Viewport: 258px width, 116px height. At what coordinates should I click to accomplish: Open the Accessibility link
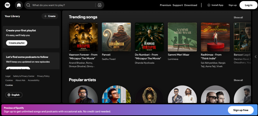(34, 80)
